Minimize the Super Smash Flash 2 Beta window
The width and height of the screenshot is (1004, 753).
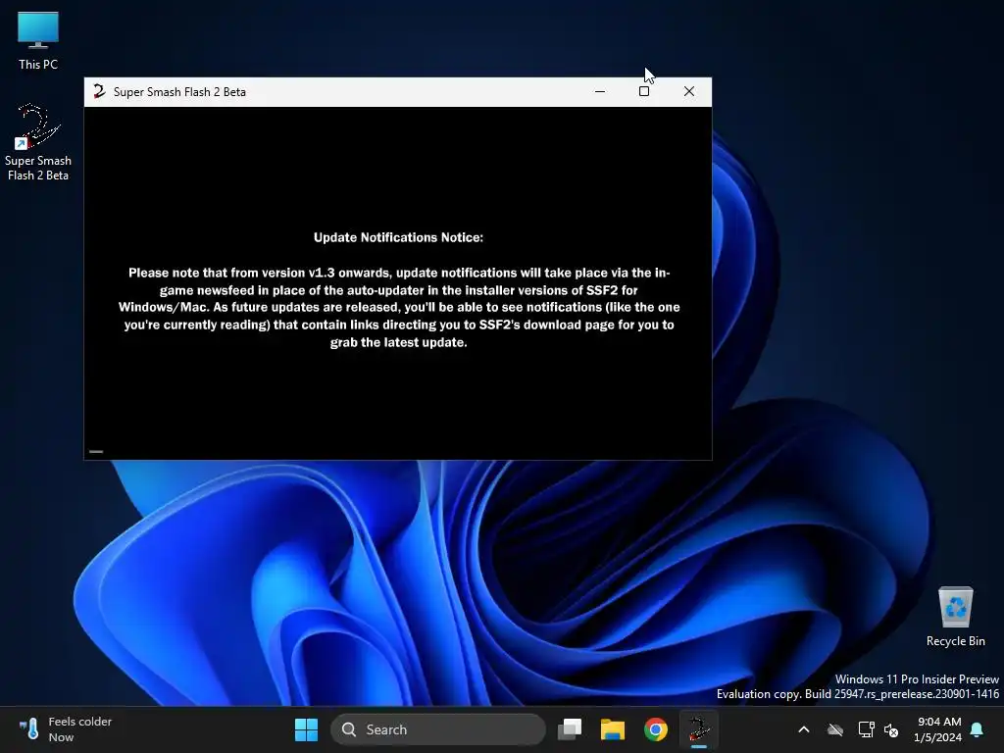click(600, 91)
